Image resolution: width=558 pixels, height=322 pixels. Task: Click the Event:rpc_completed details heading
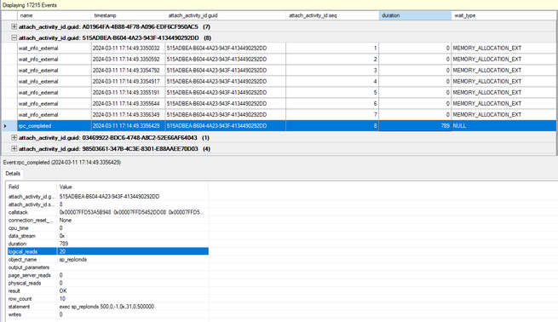tap(62, 162)
